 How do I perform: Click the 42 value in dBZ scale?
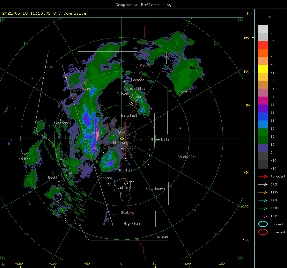pos(272,97)
